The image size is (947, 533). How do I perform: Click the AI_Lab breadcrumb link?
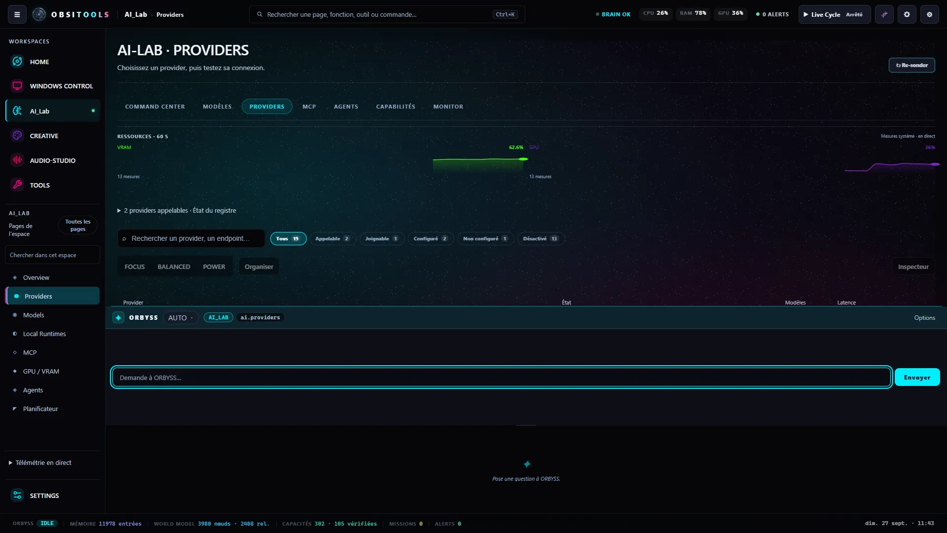pos(136,14)
